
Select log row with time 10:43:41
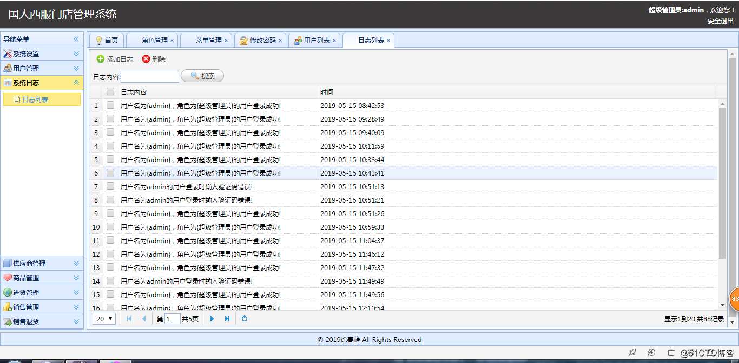pos(404,173)
